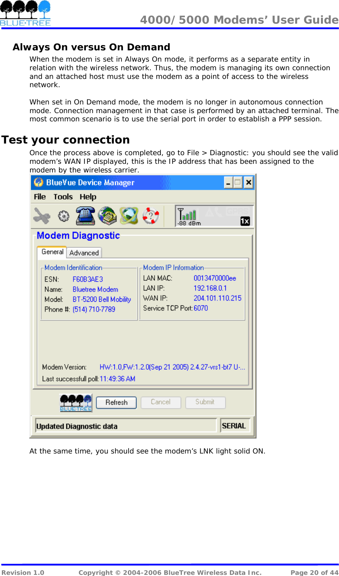Click the SERIAL status indicator

click(x=235, y=426)
